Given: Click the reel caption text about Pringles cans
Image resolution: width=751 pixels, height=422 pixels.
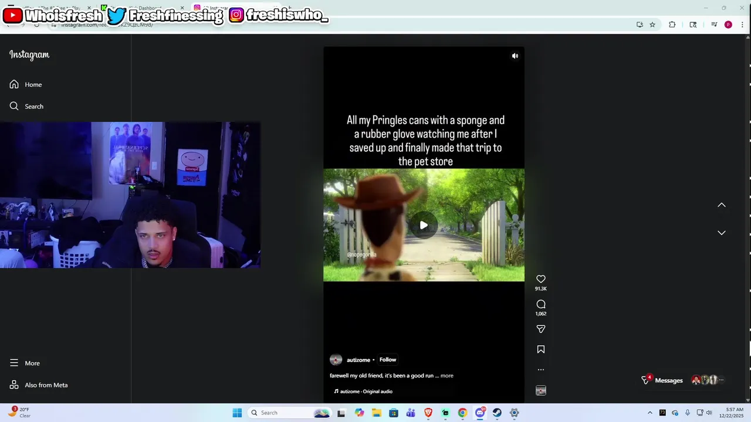Looking at the screenshot, I should pos(425,141).
